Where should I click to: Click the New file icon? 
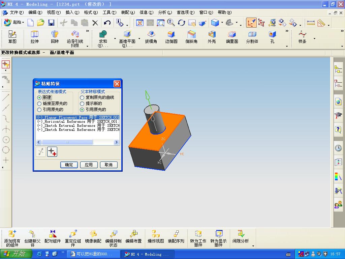(30, 23)
